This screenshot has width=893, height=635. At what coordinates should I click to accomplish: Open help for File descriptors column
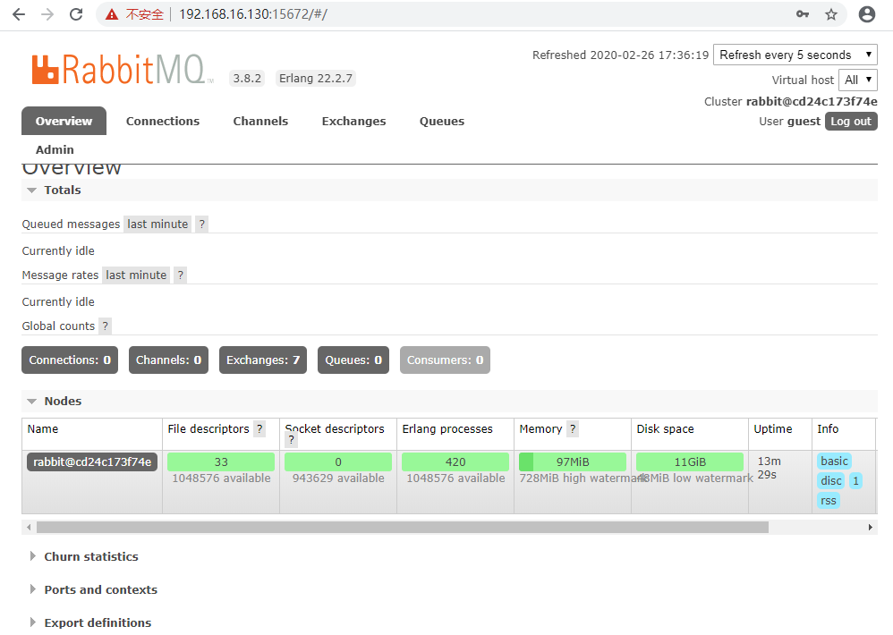click(x=259, y=429)
